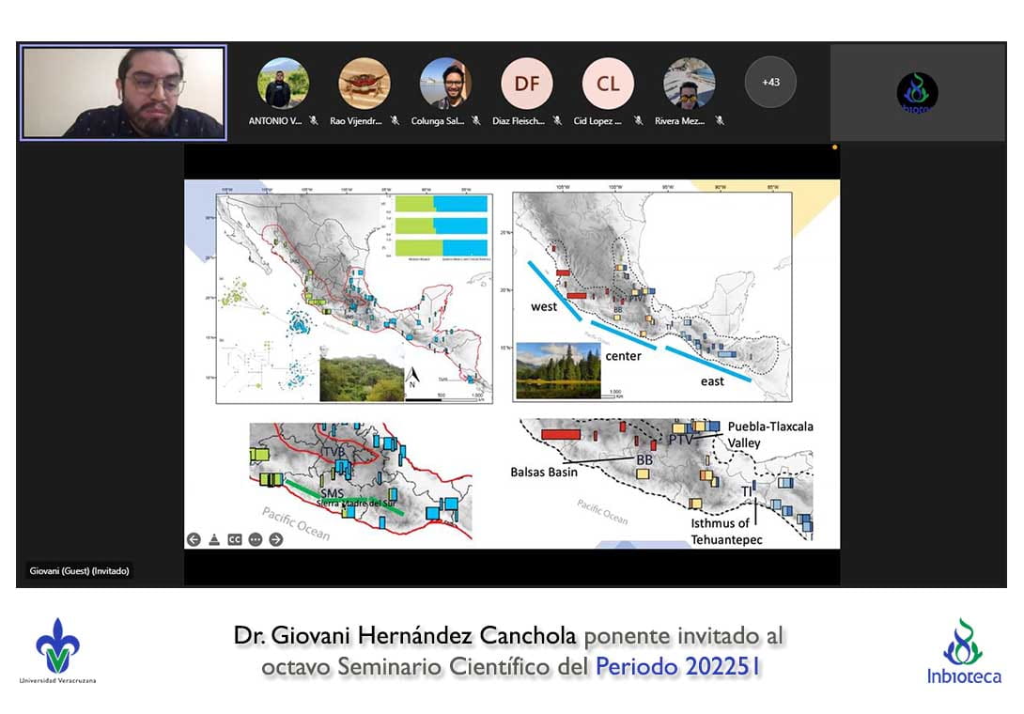Select the DF Diaz Fleisch participant avatar
1024x714 pixels.
pyautogui.click(x=527, y=84)
